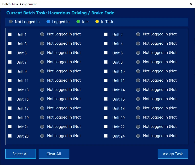Click Unit 16's 'Not Logged In' status text

160,99
